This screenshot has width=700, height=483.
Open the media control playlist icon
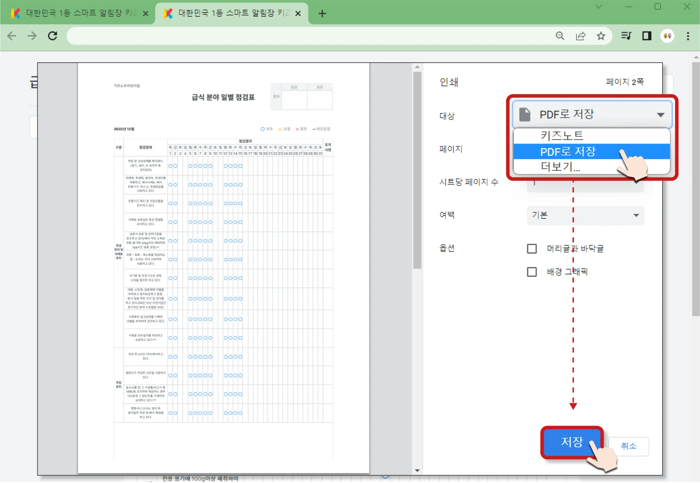click(x=626, y=36)
